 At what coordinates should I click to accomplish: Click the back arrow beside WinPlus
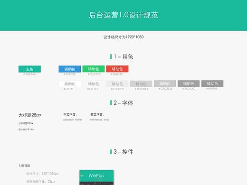point(82,176)
